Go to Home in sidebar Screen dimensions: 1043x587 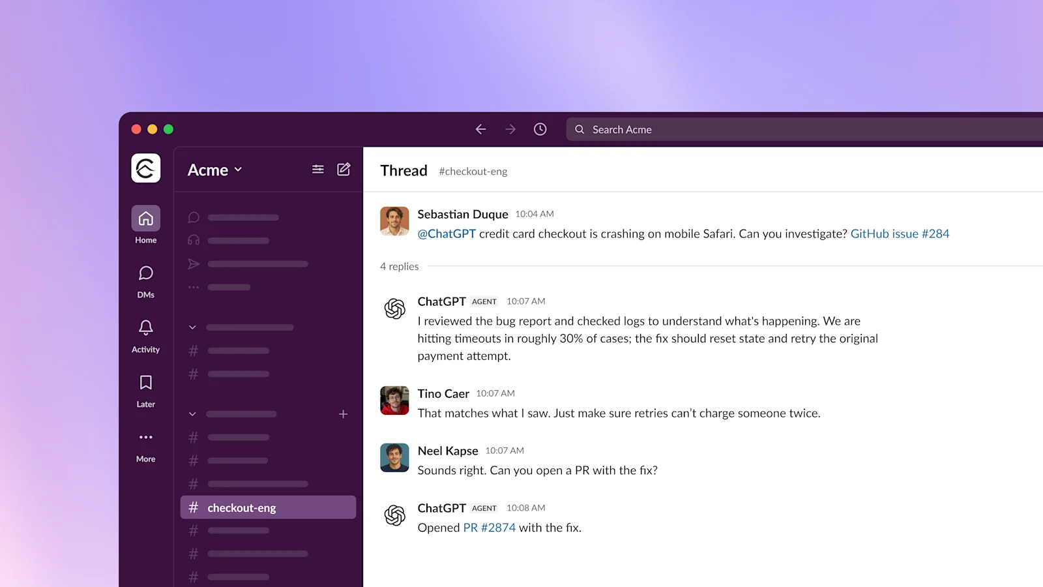click(x=146, y=225)
